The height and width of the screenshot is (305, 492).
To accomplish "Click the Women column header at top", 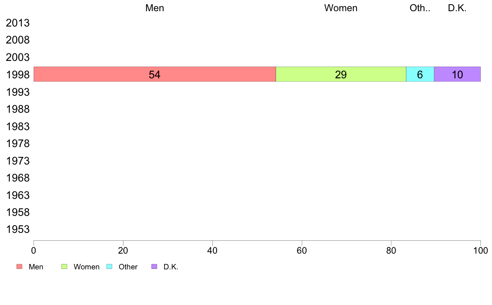I will [x=341, y=8].
